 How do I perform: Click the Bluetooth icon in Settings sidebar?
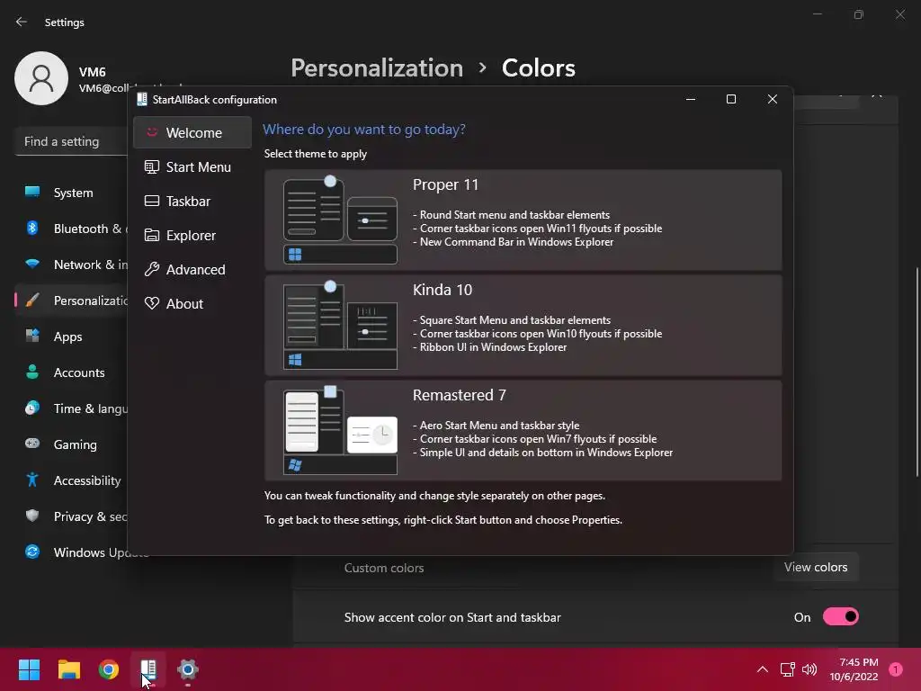click(32, 228)
